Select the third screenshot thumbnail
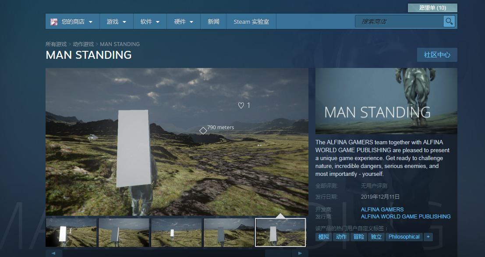 click(176, 232)
